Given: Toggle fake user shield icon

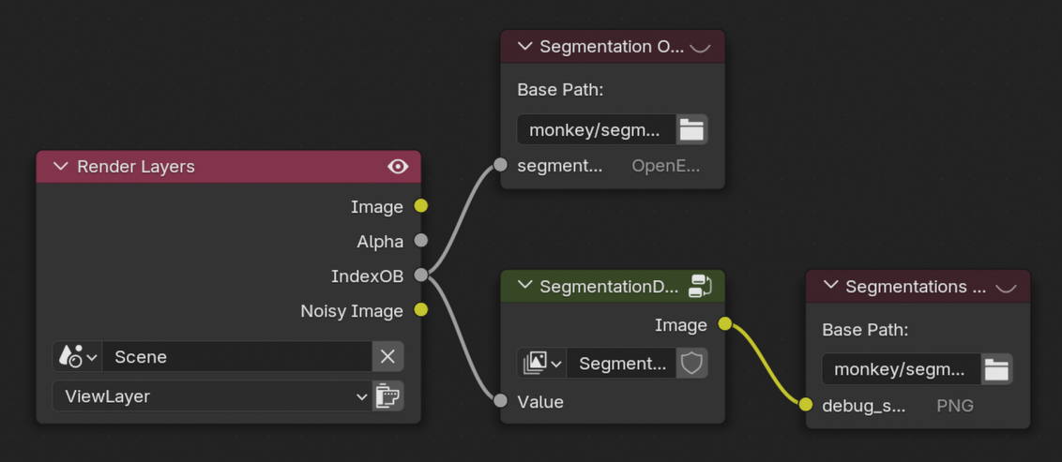Looking at the screenshot, I should (x=691, y=363).
